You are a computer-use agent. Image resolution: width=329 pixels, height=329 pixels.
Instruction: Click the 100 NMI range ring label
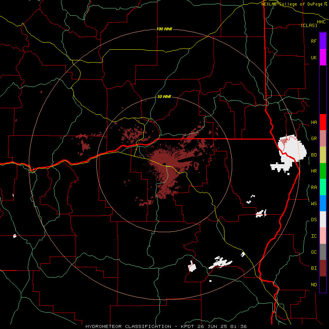tap(164, 29)
